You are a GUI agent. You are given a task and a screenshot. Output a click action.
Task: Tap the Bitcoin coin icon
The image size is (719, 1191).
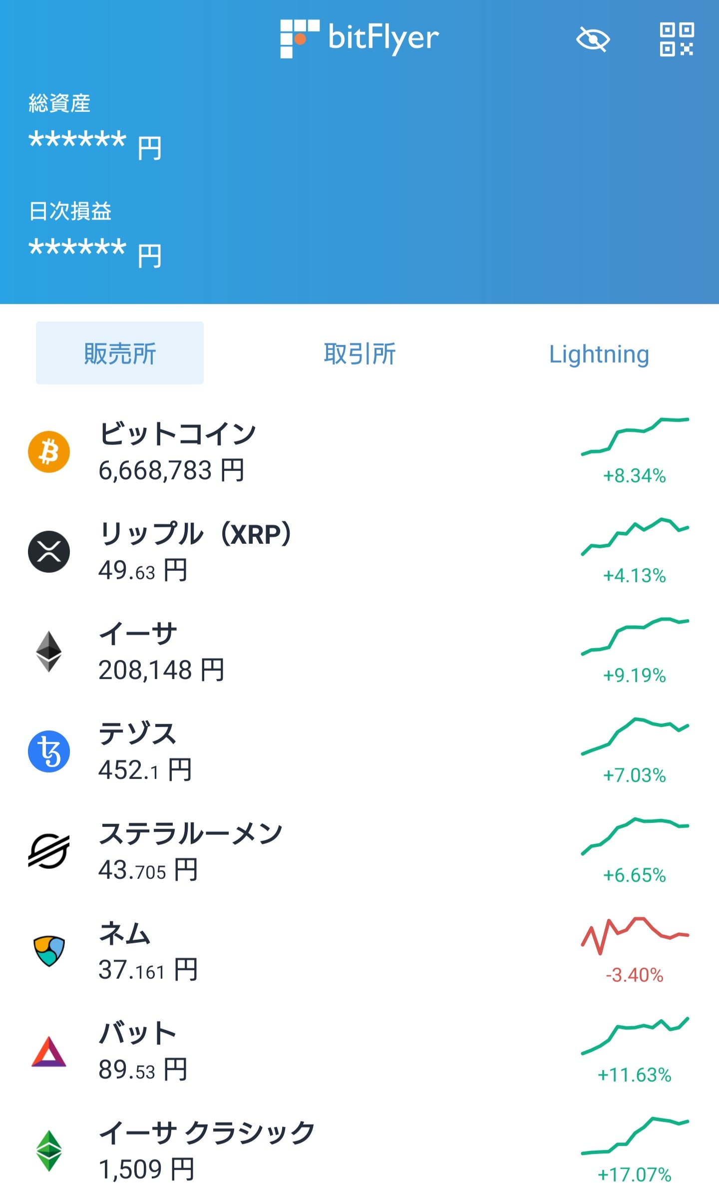(49, 452)
